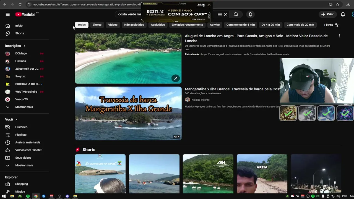This screenshot has height=199, width=354.
Task: Open the sponsored ad external link arrow
Action: pos(176,78)
